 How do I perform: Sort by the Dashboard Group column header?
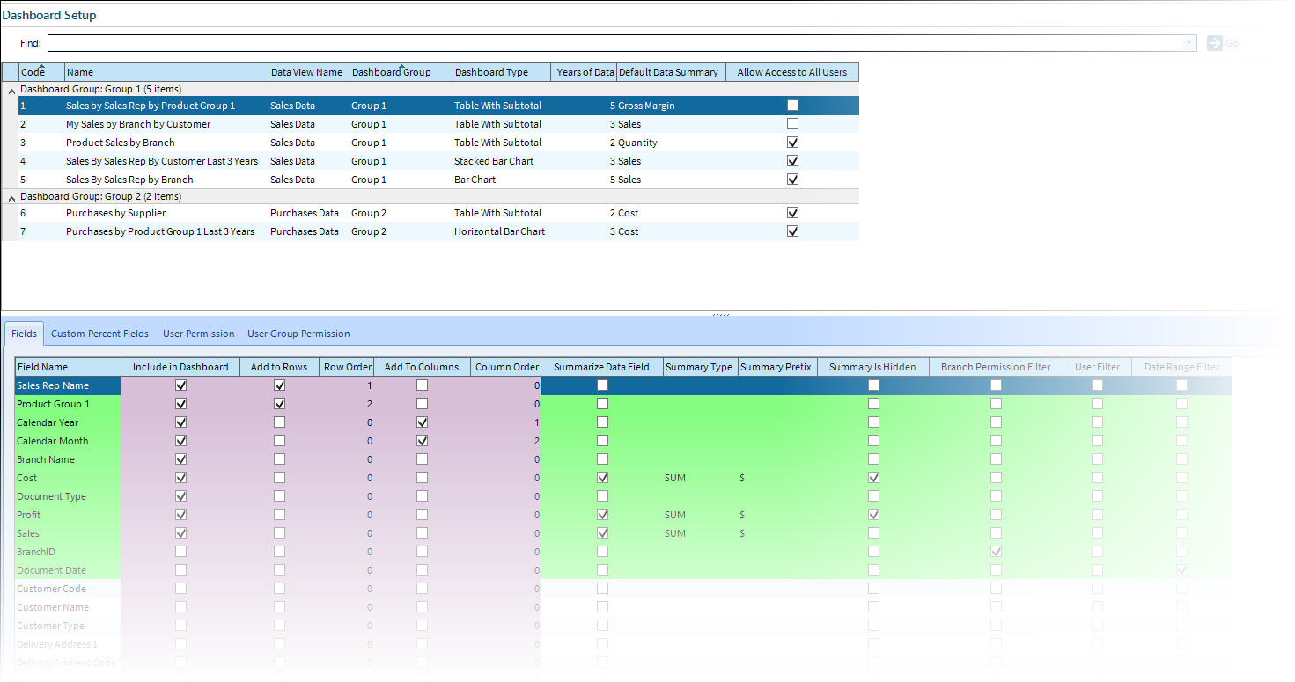click(x=401, y=72)
